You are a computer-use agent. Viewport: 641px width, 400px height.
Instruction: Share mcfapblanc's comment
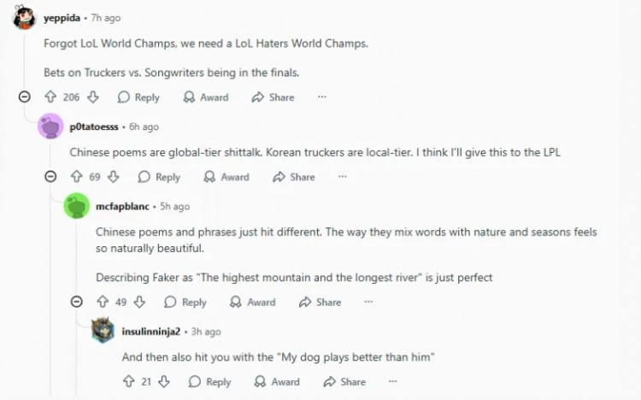click(320, 302)
